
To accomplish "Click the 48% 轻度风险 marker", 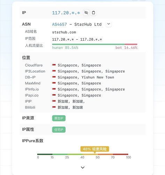I will (x=95, y=149).
